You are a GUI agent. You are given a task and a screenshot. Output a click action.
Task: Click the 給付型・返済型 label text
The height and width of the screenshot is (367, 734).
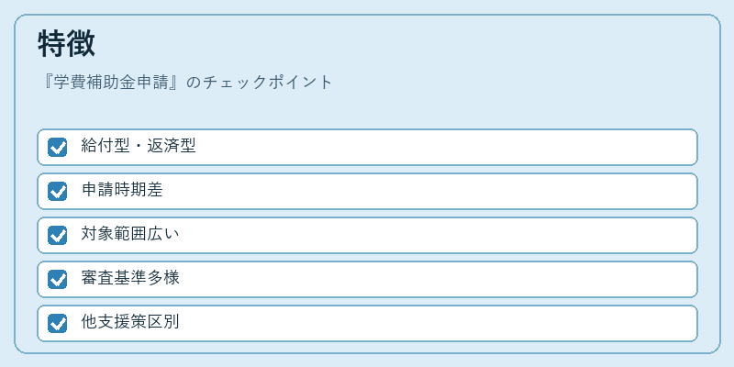tap(139, 146)
